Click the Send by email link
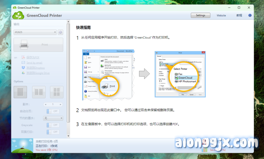The width and height of the screenshot is (264, 159). 34,63
